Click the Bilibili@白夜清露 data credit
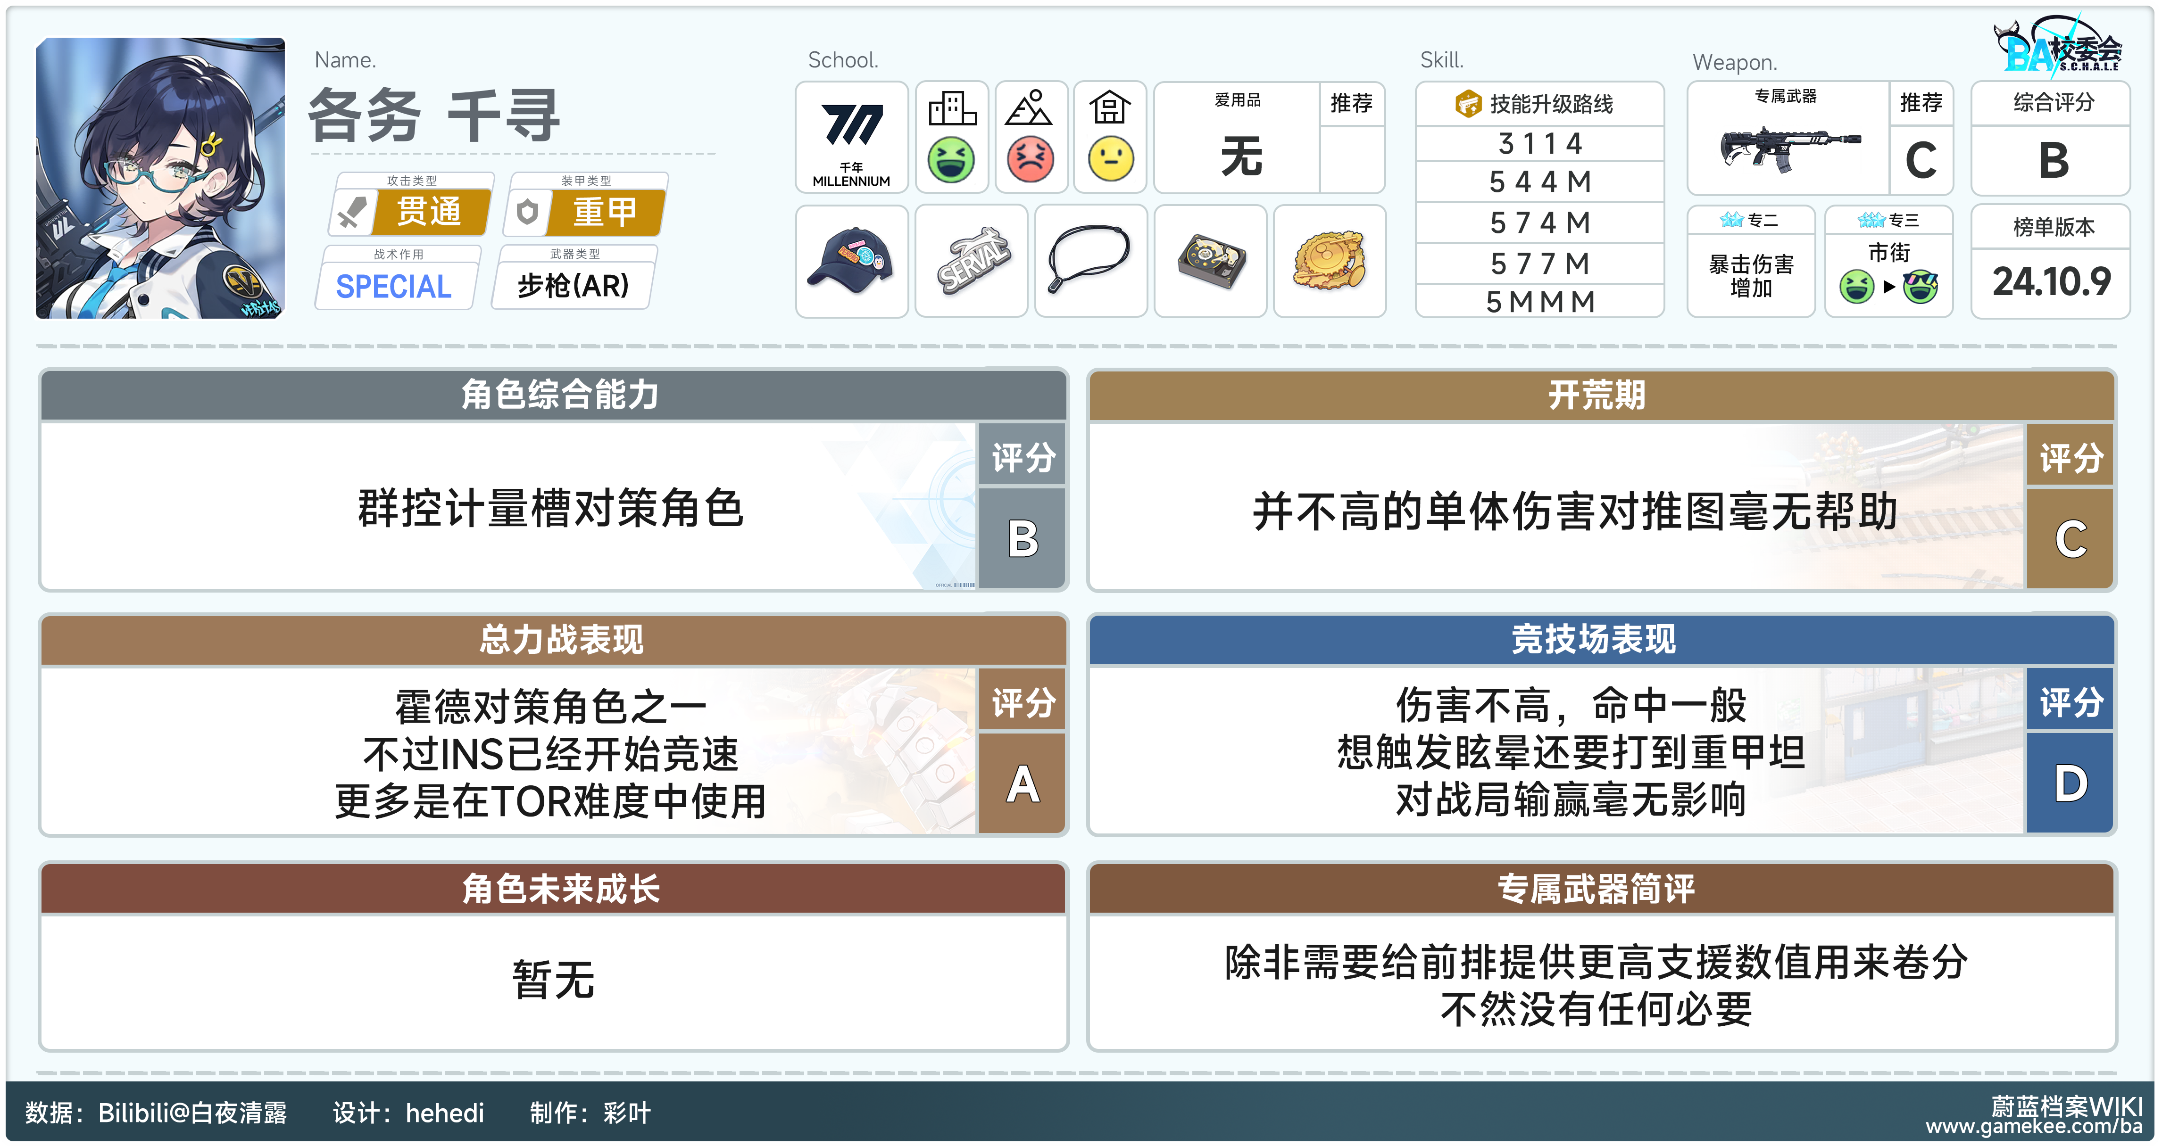Image resolution: width=2162 pixels, height=1146 pixels. (x=192, y=1113)
